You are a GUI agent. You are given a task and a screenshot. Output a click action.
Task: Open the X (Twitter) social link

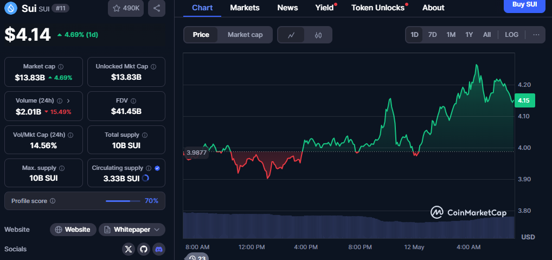coord(129,249)
